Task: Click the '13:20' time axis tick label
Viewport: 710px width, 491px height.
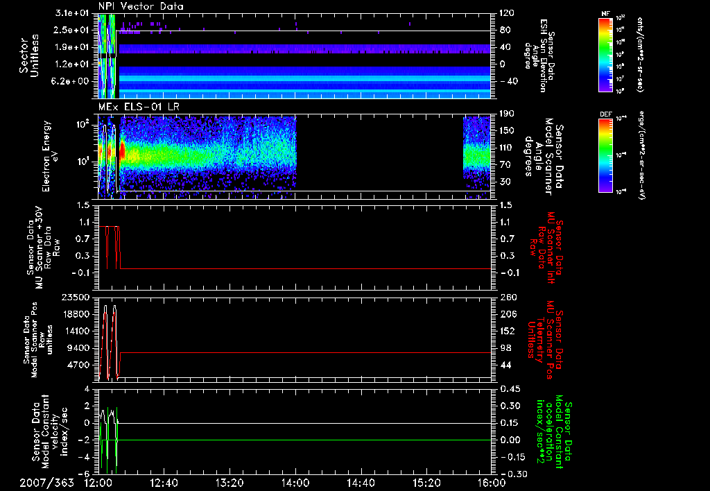Action: pos(230,483)
